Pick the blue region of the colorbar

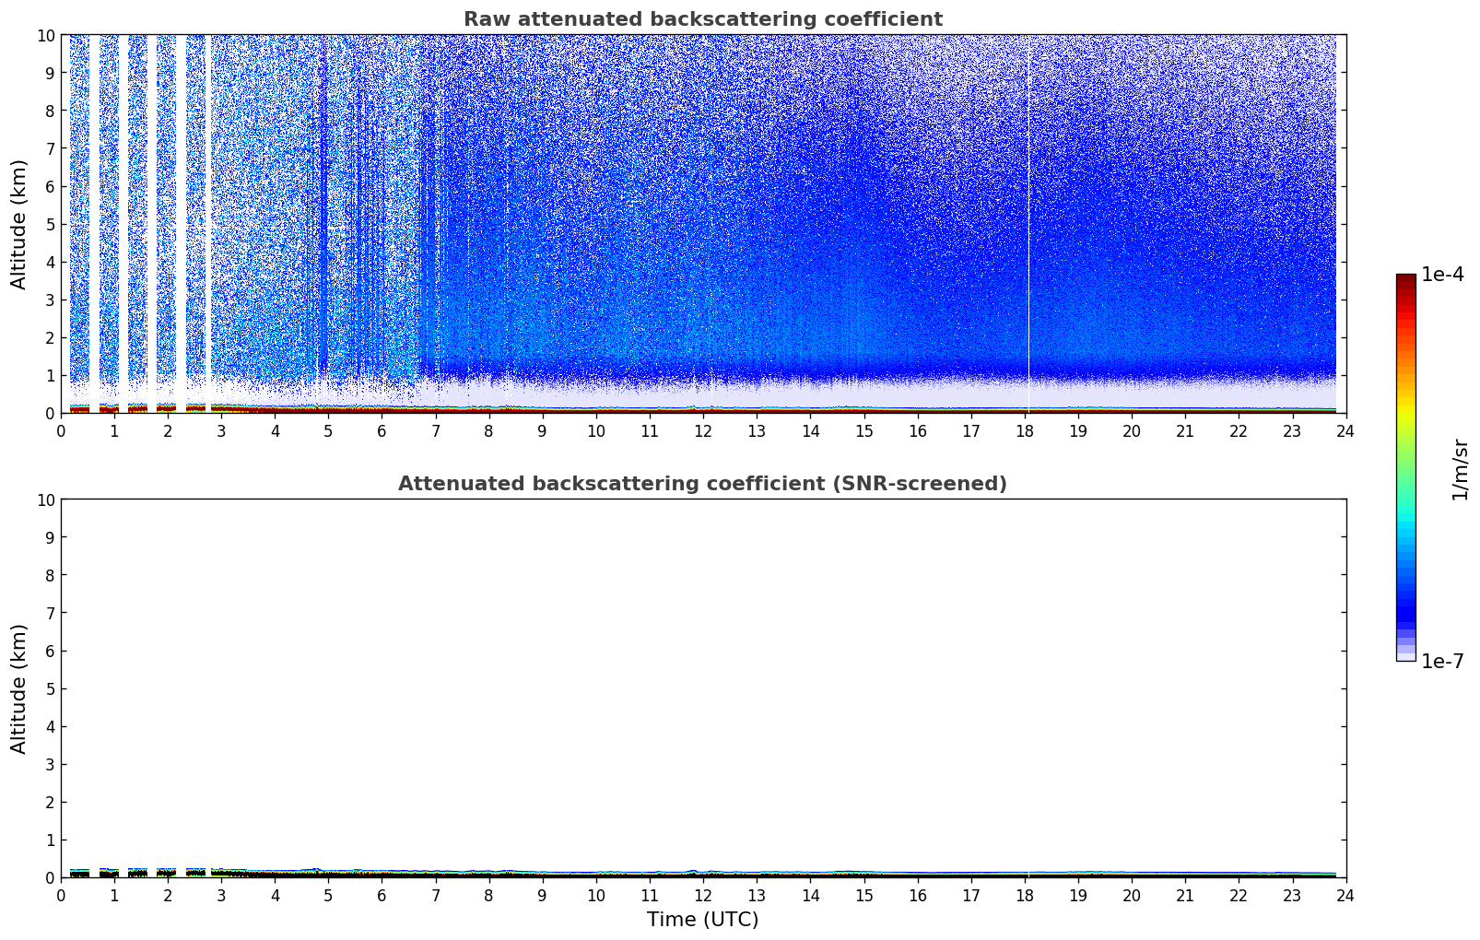coord(1405,590)
